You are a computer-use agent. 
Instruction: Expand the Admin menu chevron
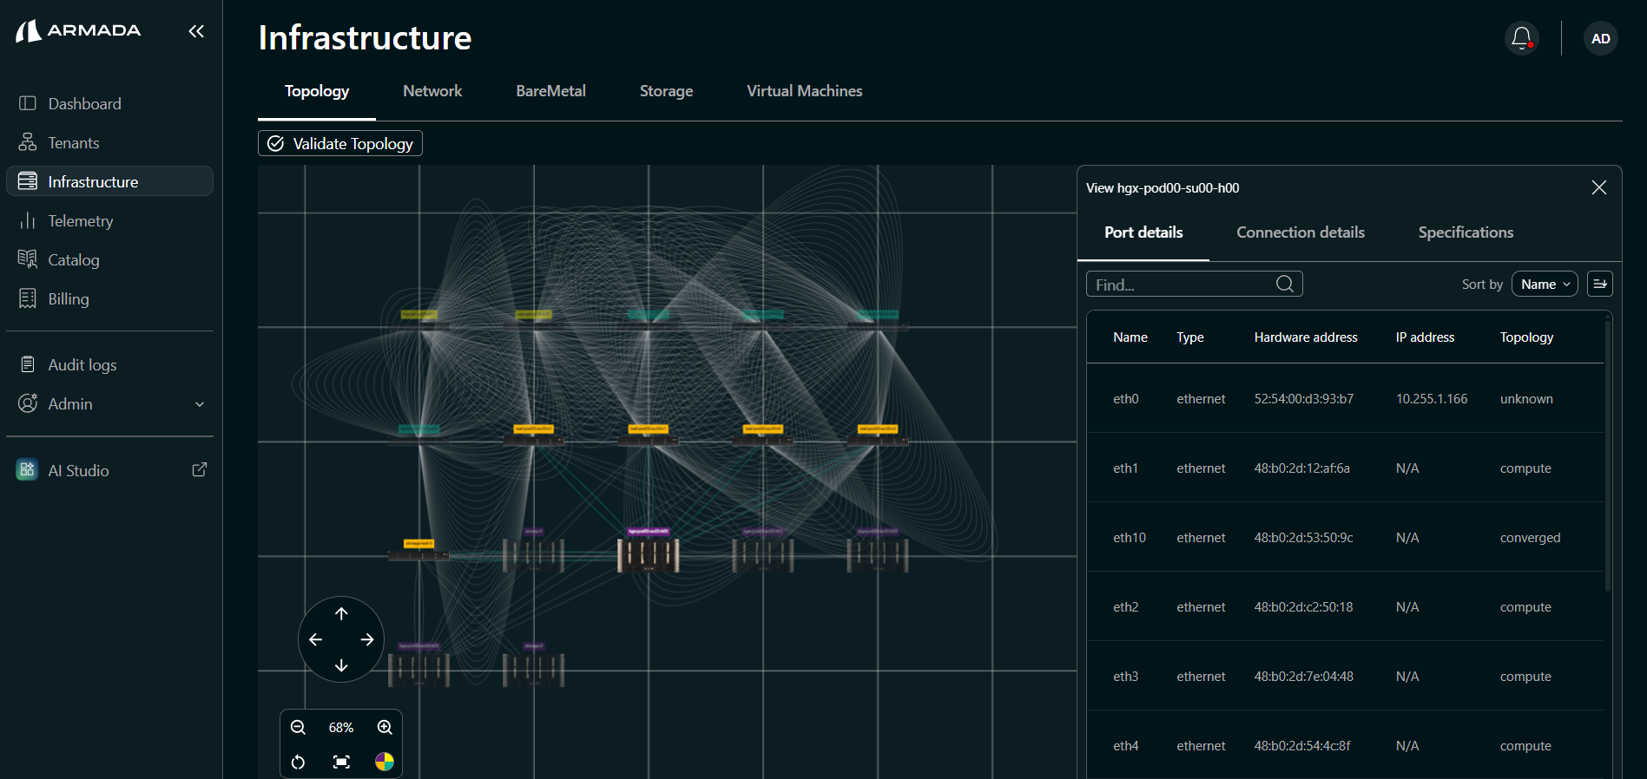pyautogui.click(x=200, y=404)
